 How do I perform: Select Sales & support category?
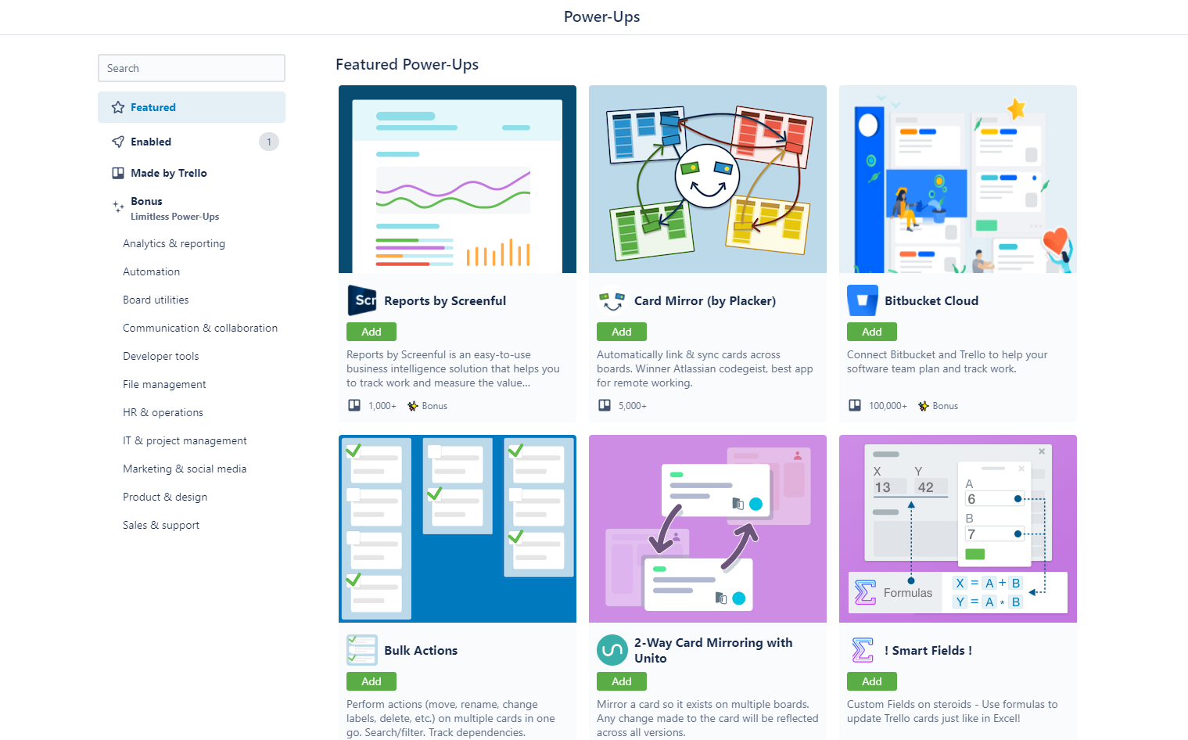161,525
